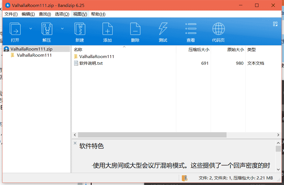The width and height of the screenshot is (284, 185).
Task: Click the 软件说明.txt document icon
Action: click(x=76, y=63)
